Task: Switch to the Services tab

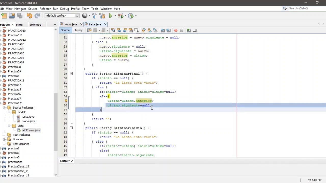Action: click(x=35, y=25)
